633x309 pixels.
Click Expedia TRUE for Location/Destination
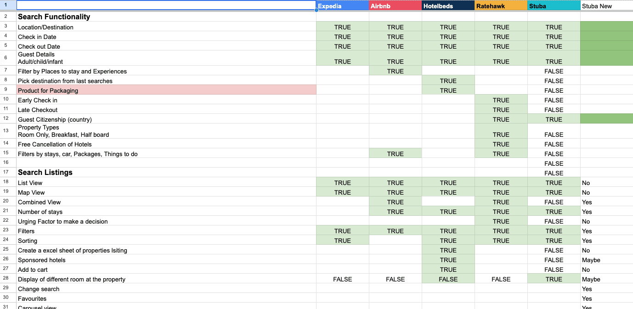(x=343, y=27)
